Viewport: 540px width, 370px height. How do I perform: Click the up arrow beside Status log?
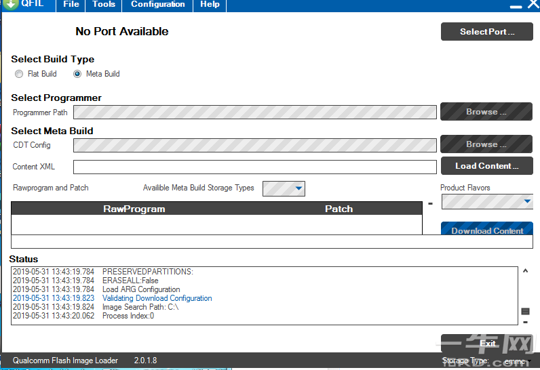[524, 271]
